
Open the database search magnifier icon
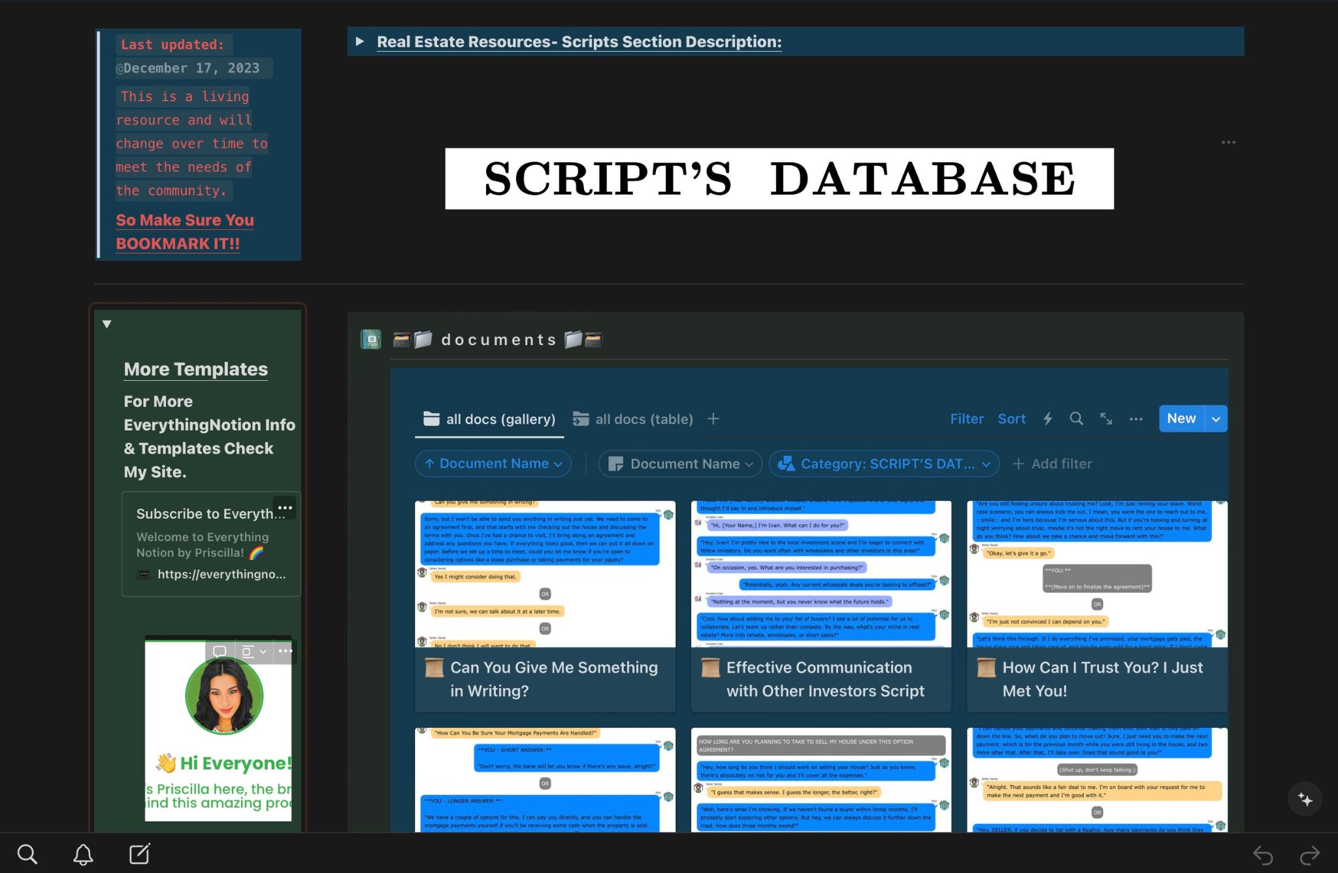[x=1076, y=419]
